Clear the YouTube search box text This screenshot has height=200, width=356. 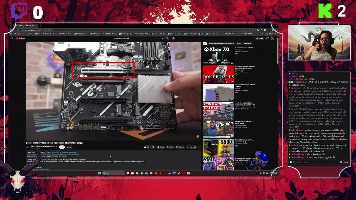[162, 38]
